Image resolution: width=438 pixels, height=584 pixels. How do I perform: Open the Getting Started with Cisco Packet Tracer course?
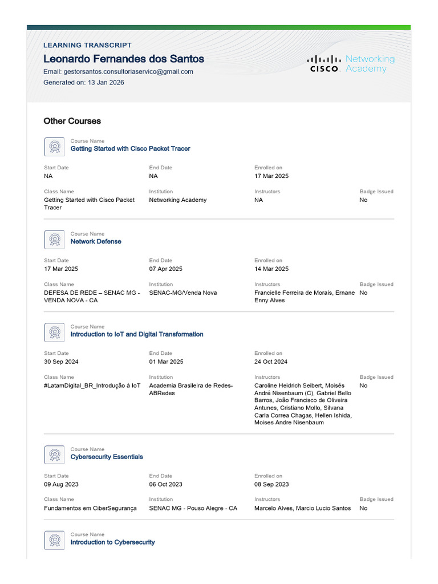point(130,149)
